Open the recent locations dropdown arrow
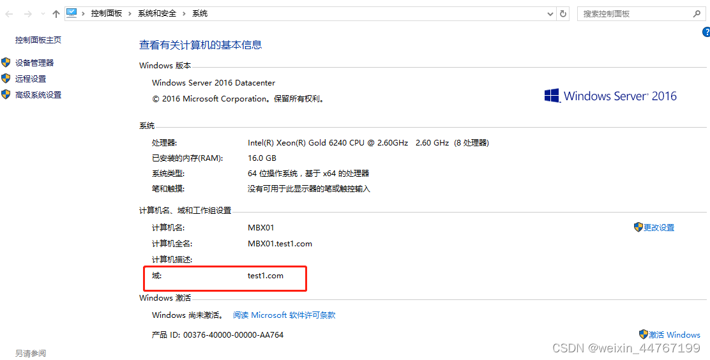The height and width of the screenshot is (360, 710). [43, 14]
